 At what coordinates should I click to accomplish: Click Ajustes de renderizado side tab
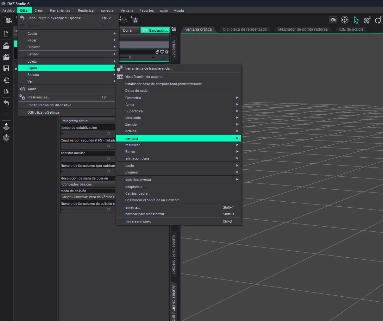click(174, 254)
